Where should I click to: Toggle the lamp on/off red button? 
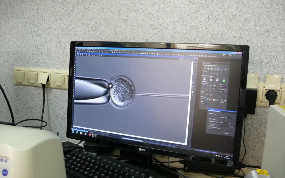click(205, 95)
